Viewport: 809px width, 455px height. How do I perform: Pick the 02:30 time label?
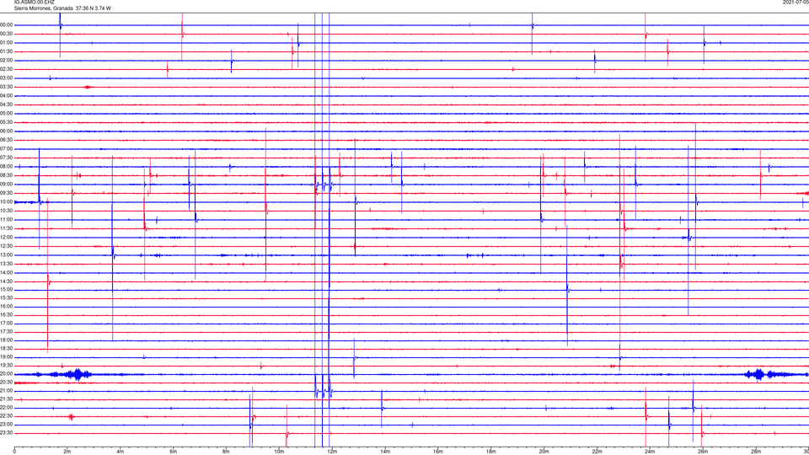(7, 69)
